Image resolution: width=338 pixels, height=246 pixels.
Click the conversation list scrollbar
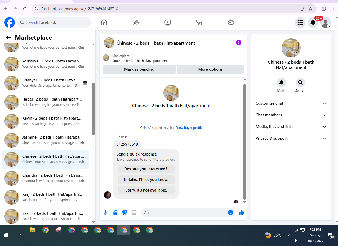[x=93, y=109]
